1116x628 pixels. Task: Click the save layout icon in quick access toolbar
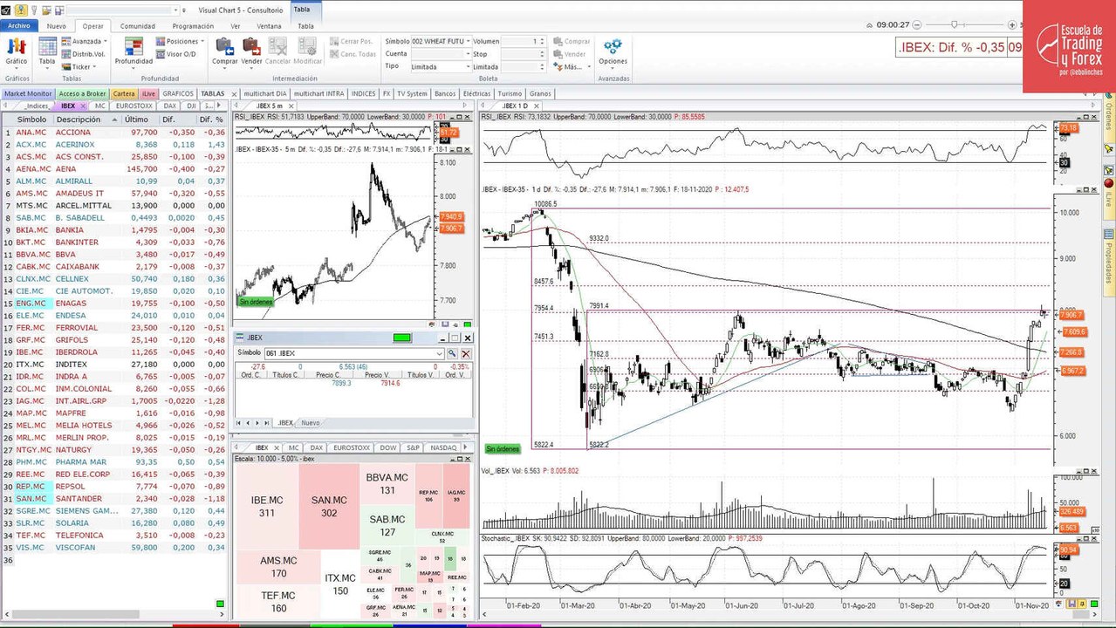pos(58,10)
